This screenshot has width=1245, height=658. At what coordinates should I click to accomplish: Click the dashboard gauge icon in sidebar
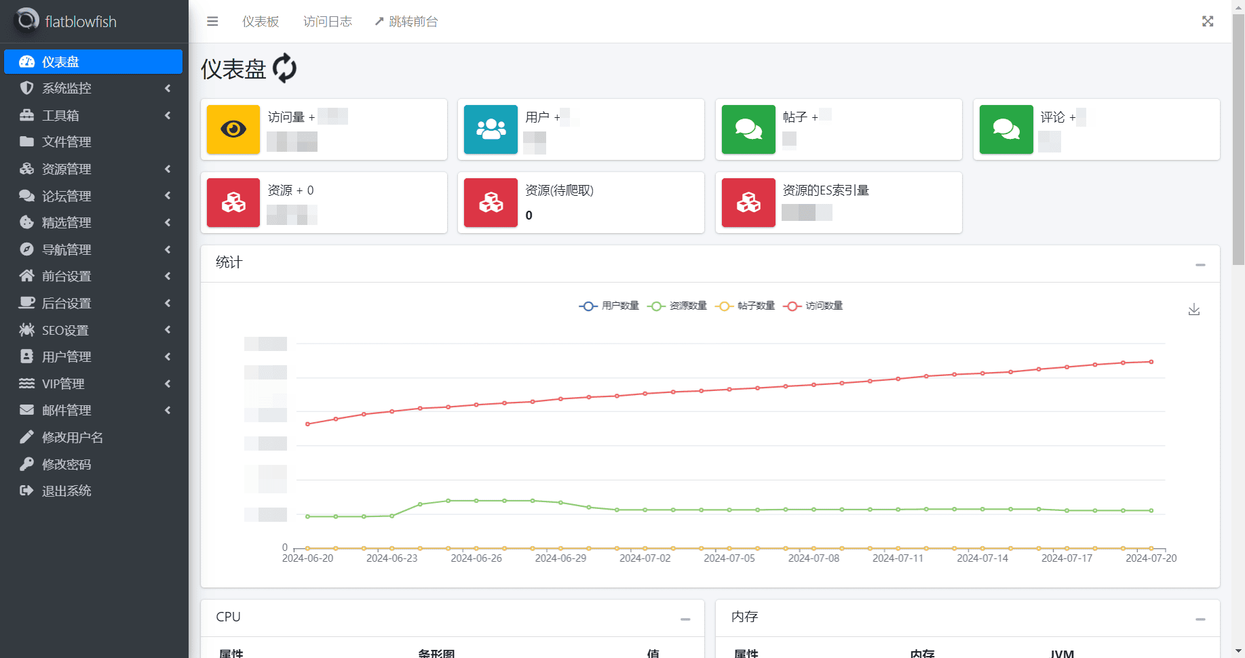[27, 62]
